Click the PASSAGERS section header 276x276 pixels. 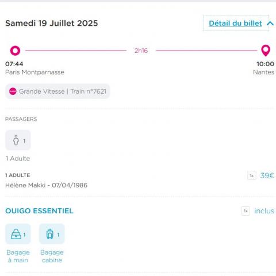point(21,119)
